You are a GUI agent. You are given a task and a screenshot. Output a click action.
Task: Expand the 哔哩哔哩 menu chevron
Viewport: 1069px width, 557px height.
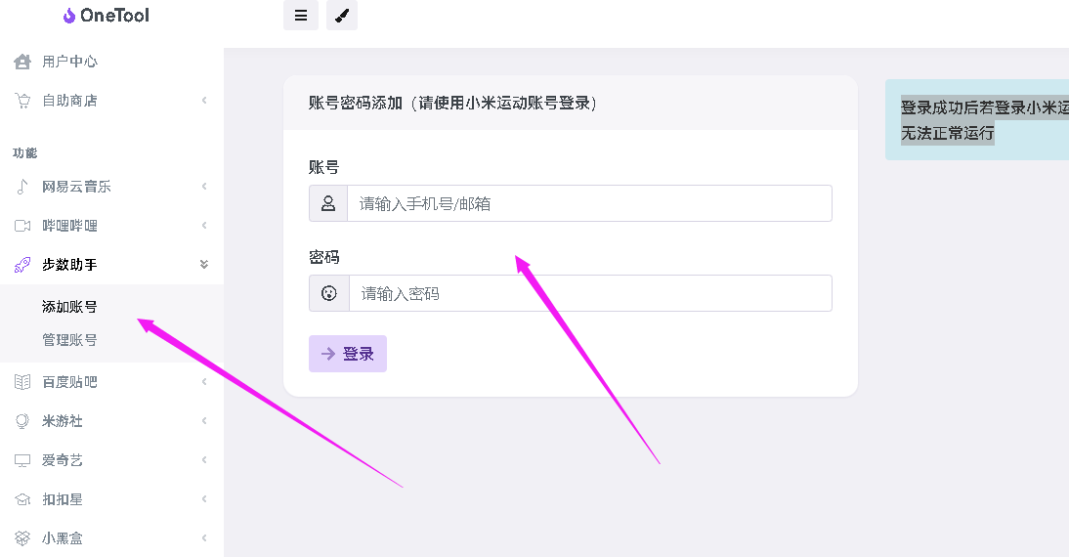click(204, 226)
